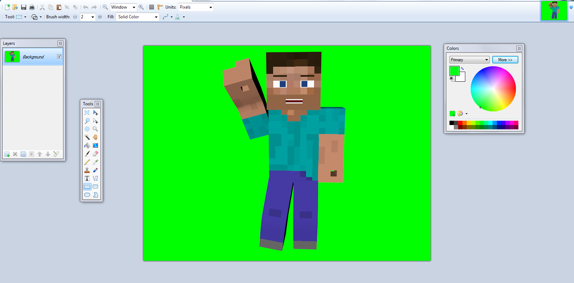Open an existing image file
Image resolution: width=574 pixels, height=283 pixels.
coord(15,7)
